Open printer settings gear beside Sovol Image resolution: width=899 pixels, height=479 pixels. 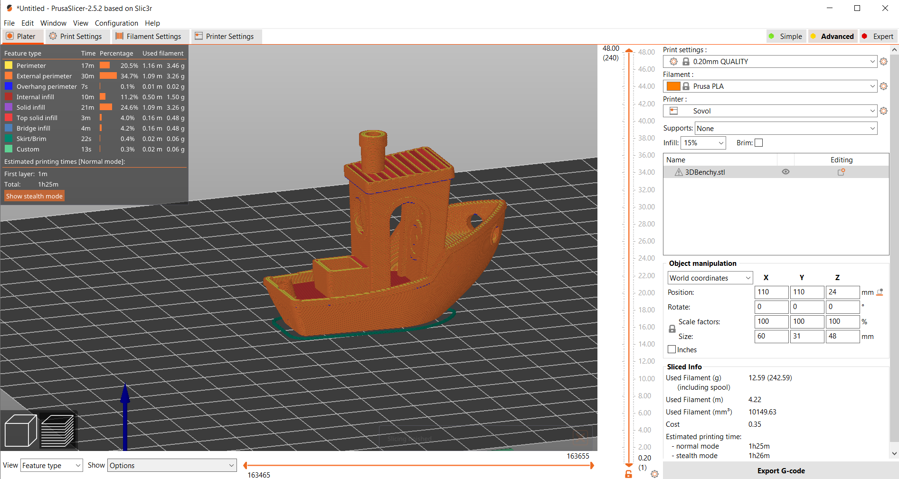click(883, 111)
